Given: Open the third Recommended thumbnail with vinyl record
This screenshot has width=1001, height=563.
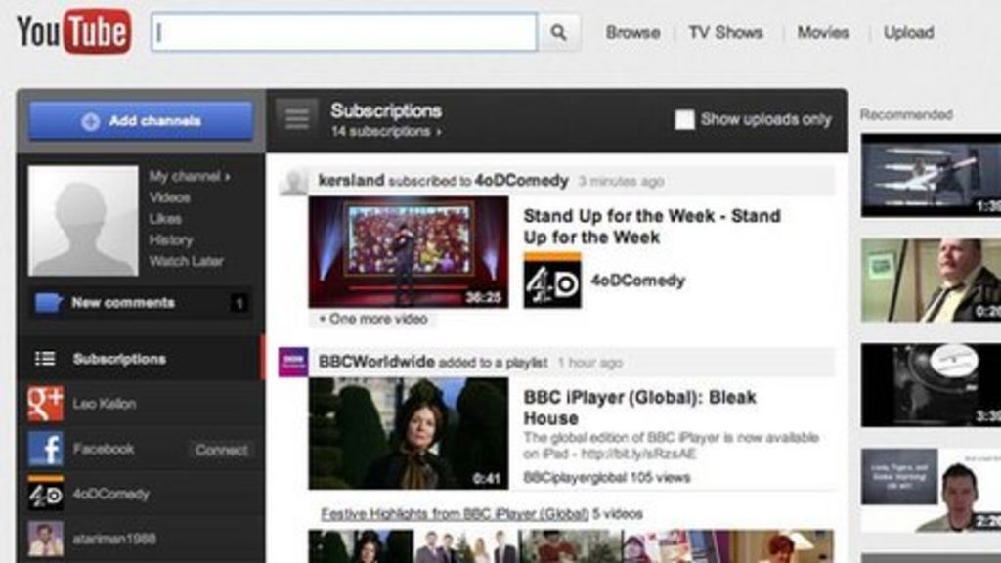Looking at the screenshot, I should tap(931, 385).
